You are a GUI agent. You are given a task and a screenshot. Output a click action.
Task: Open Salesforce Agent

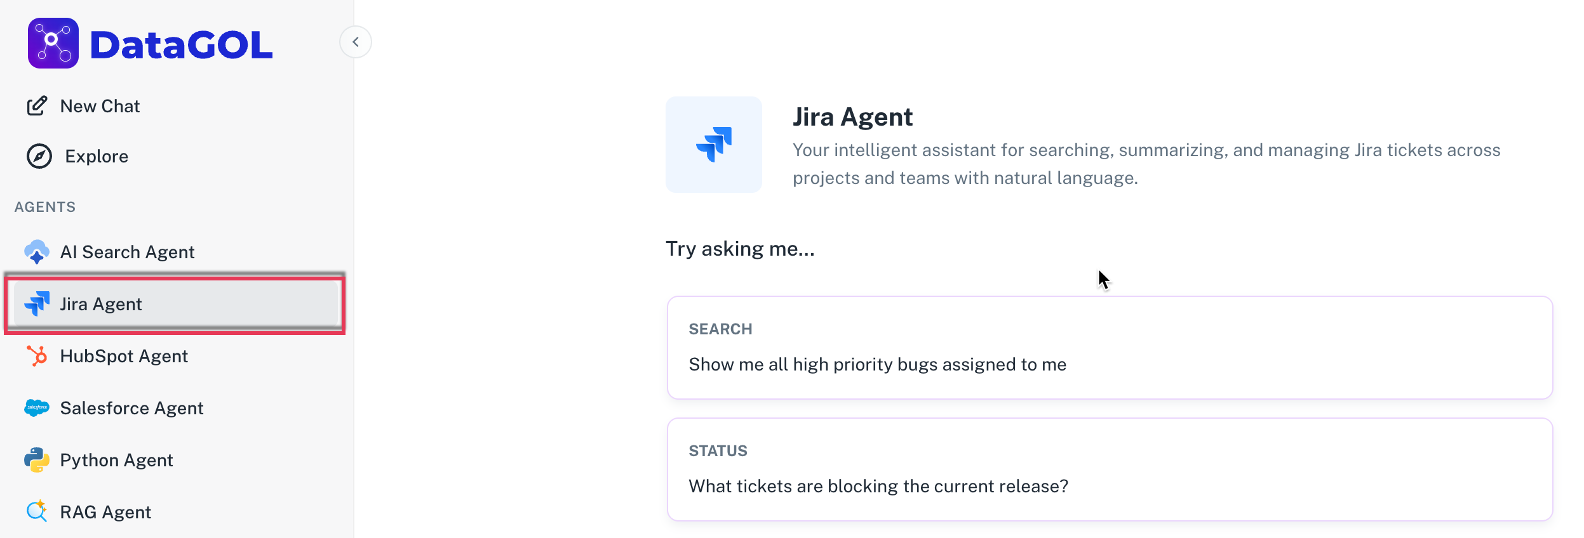[131, 408]
